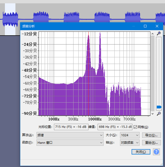This screenshot has height=167, width=165.
Task: Click the blue vertical zoom slider handle
Action: [159, 107]
